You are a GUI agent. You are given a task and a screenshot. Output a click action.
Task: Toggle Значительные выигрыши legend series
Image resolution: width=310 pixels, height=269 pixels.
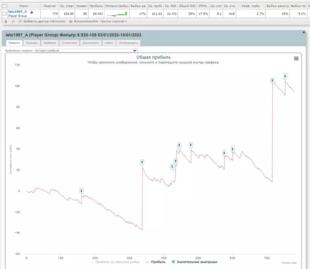[194, 262]
